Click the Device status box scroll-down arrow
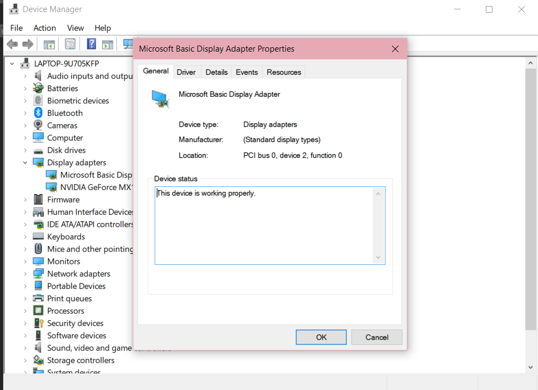The width and height of the screenshot is (538, 390). 378,257
